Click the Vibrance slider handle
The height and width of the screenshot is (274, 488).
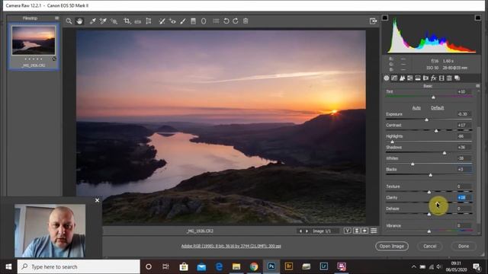point(429,231)
